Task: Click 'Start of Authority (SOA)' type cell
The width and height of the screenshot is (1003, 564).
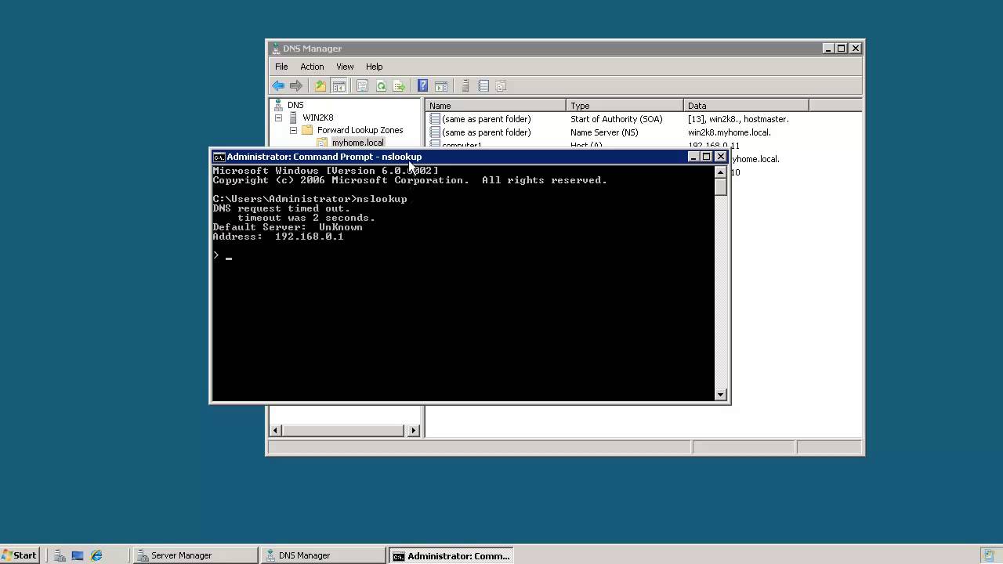Action: tap(617, 119)
